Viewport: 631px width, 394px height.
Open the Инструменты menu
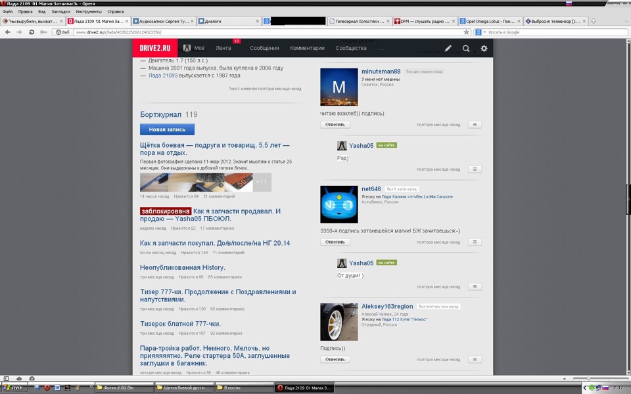(89, 12)
